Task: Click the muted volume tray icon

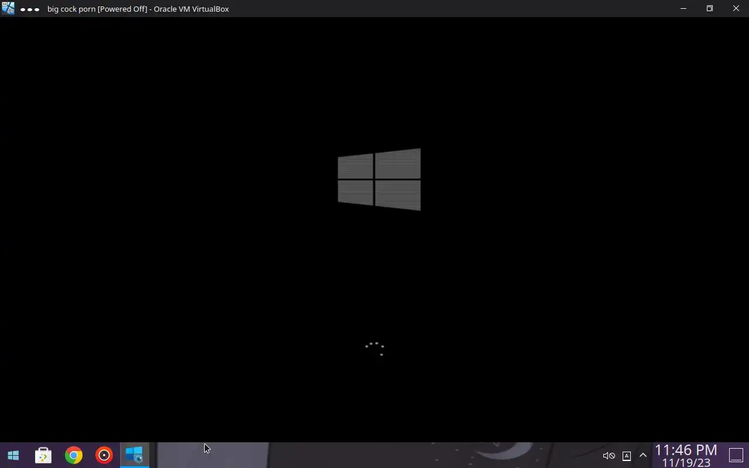Action: point(609,456)
